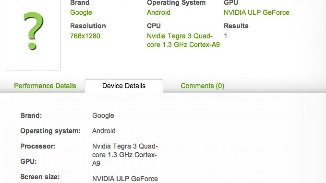Screen dimensions: 326x183
Task: Click the "Brand:" label in details table
Action: point(31,115)
